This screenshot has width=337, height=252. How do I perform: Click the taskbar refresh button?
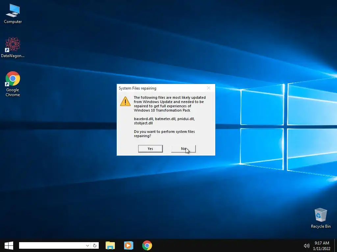[94, 245]
